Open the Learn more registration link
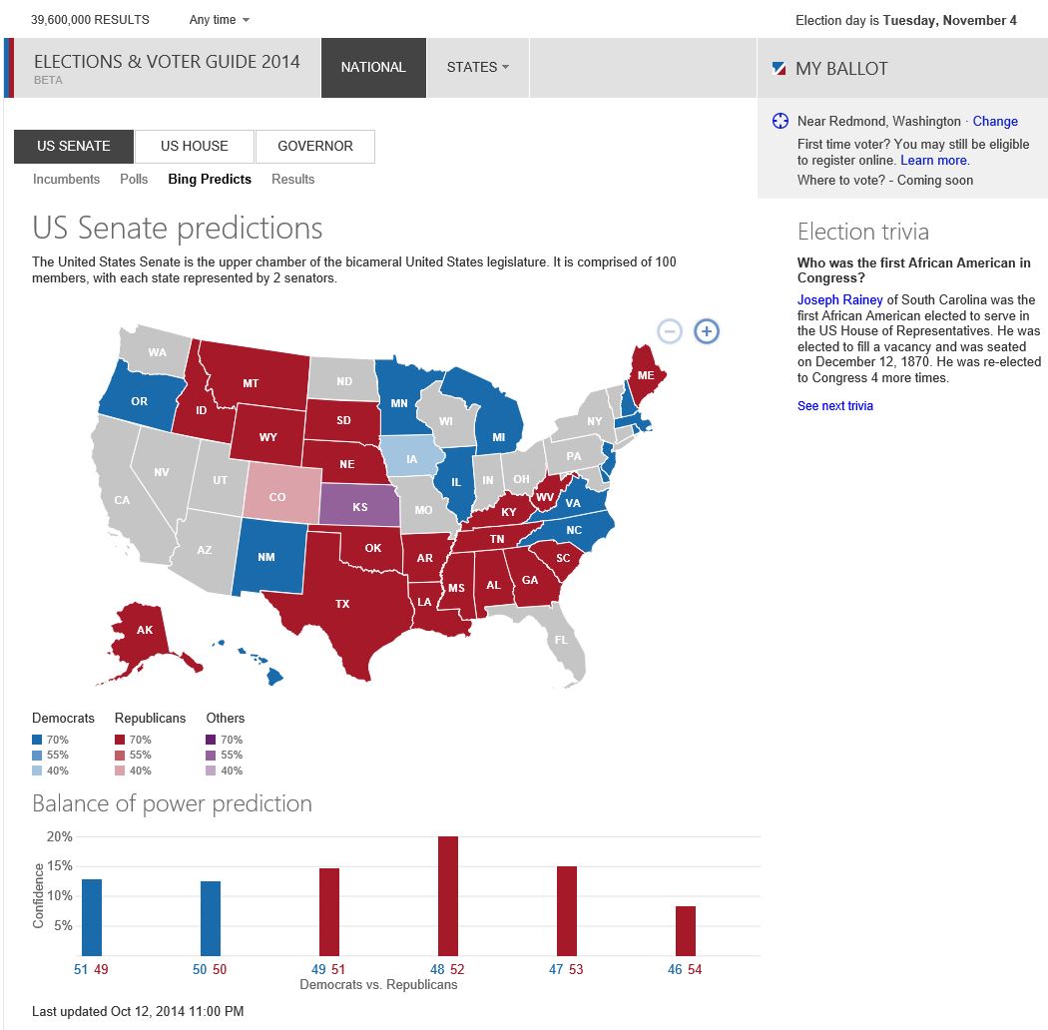This screenshot has width=1048, height=1030. coord(933,161)
